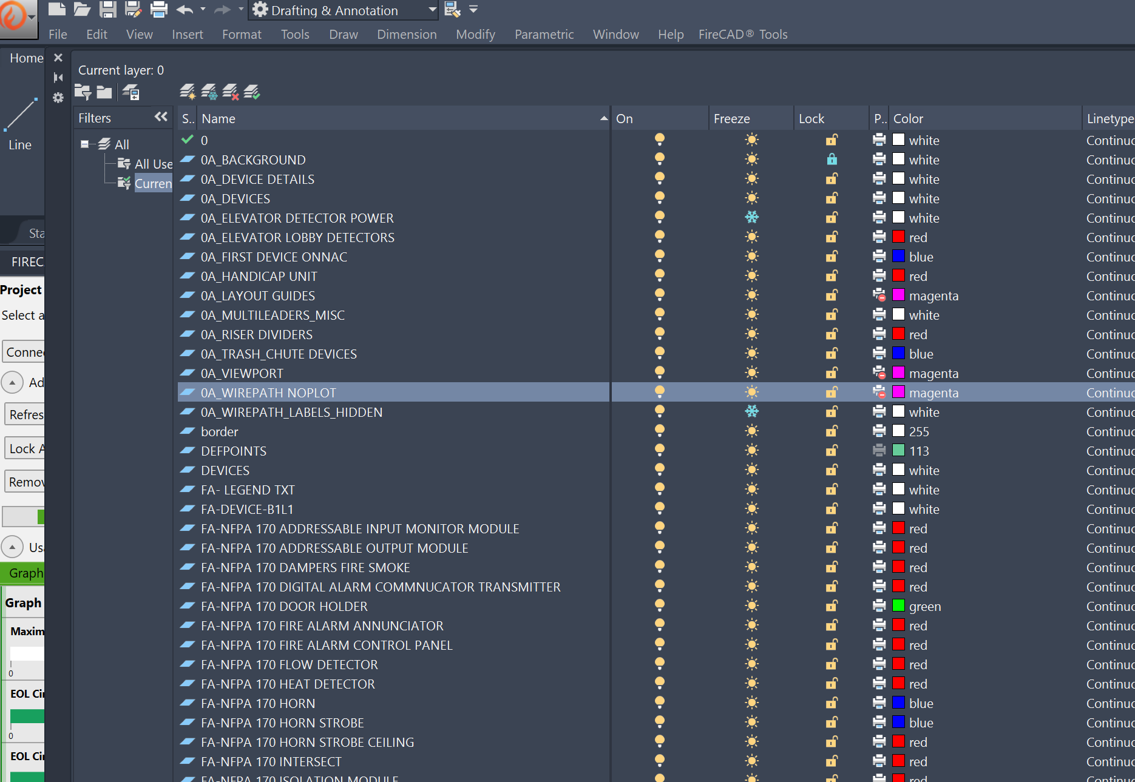Toggle On lightbulb for FA-NFPA 170 HORN
The image size is (1135, 782).
pos(660,703)
